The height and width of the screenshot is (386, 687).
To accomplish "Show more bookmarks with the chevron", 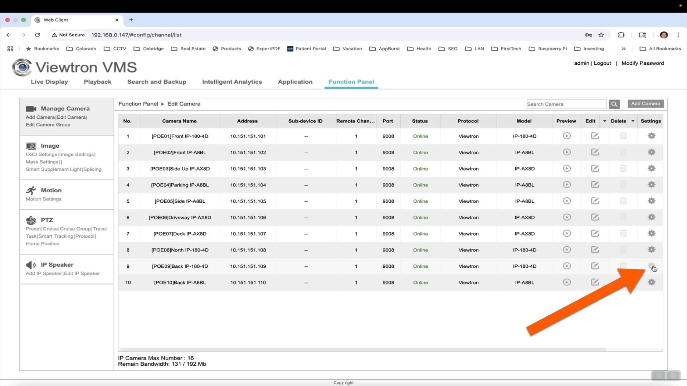I will click(624, 49).
